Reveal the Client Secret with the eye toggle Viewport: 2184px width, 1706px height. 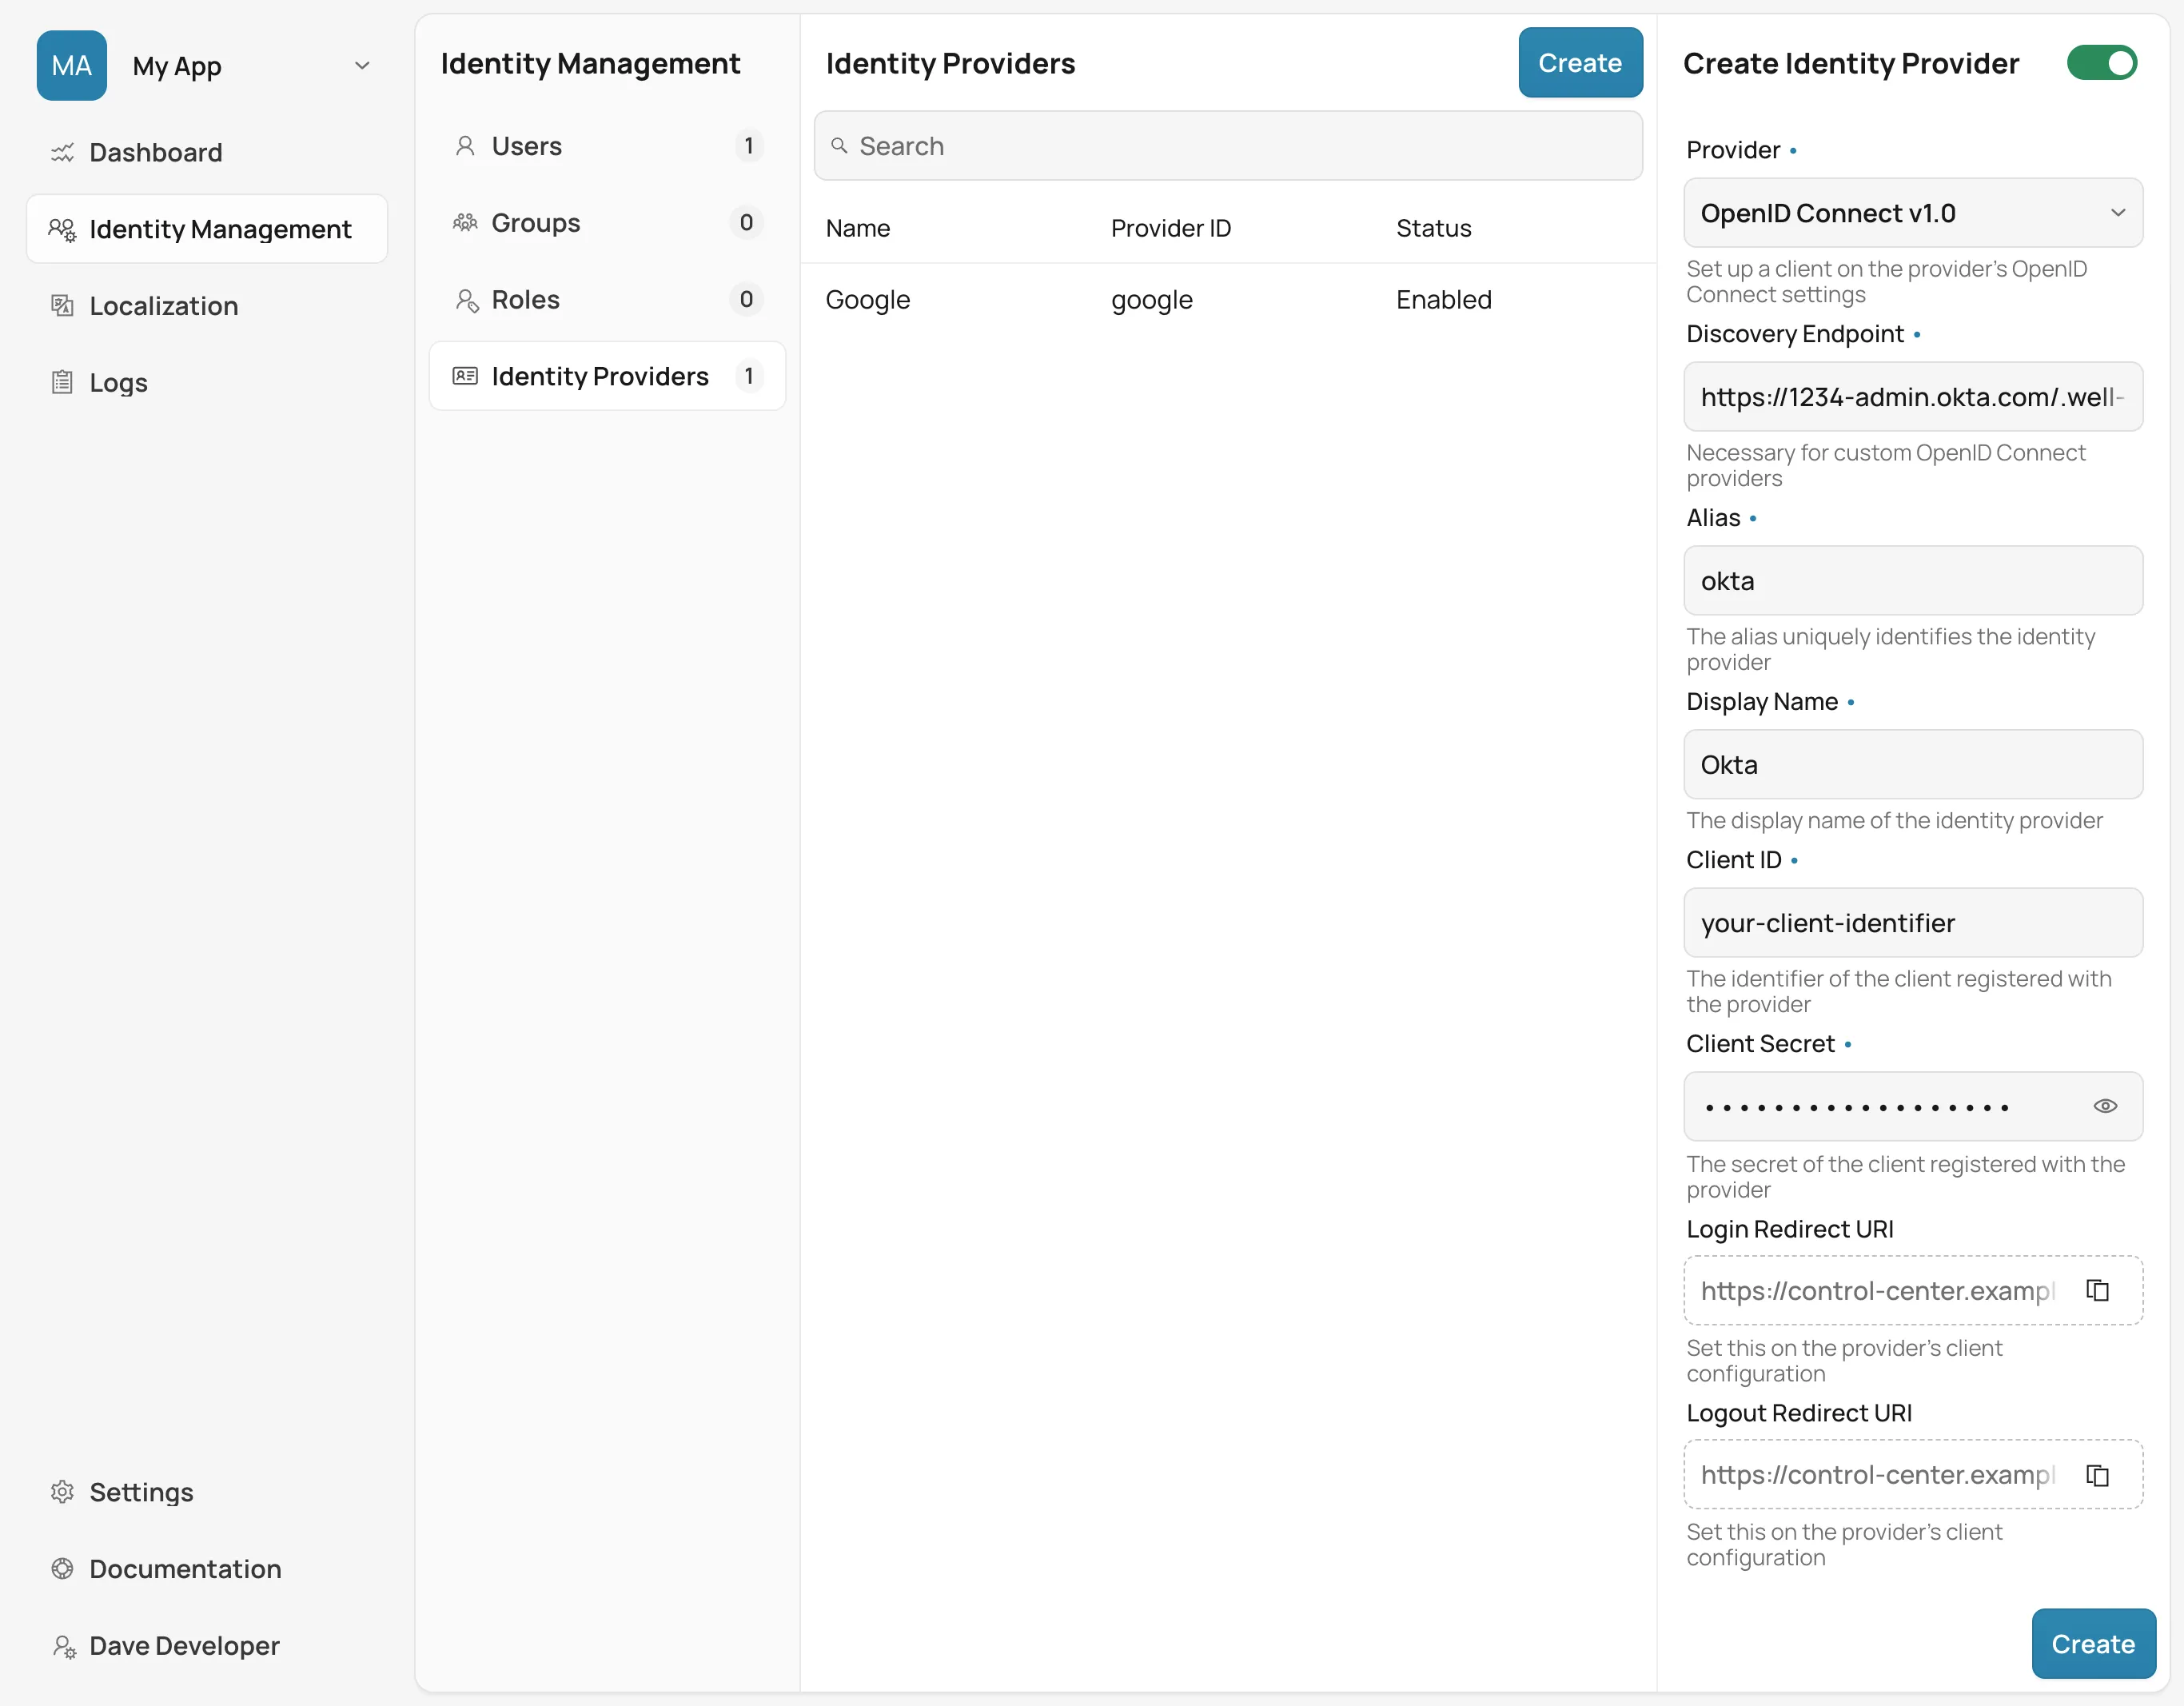(x=2105, y=1106)
